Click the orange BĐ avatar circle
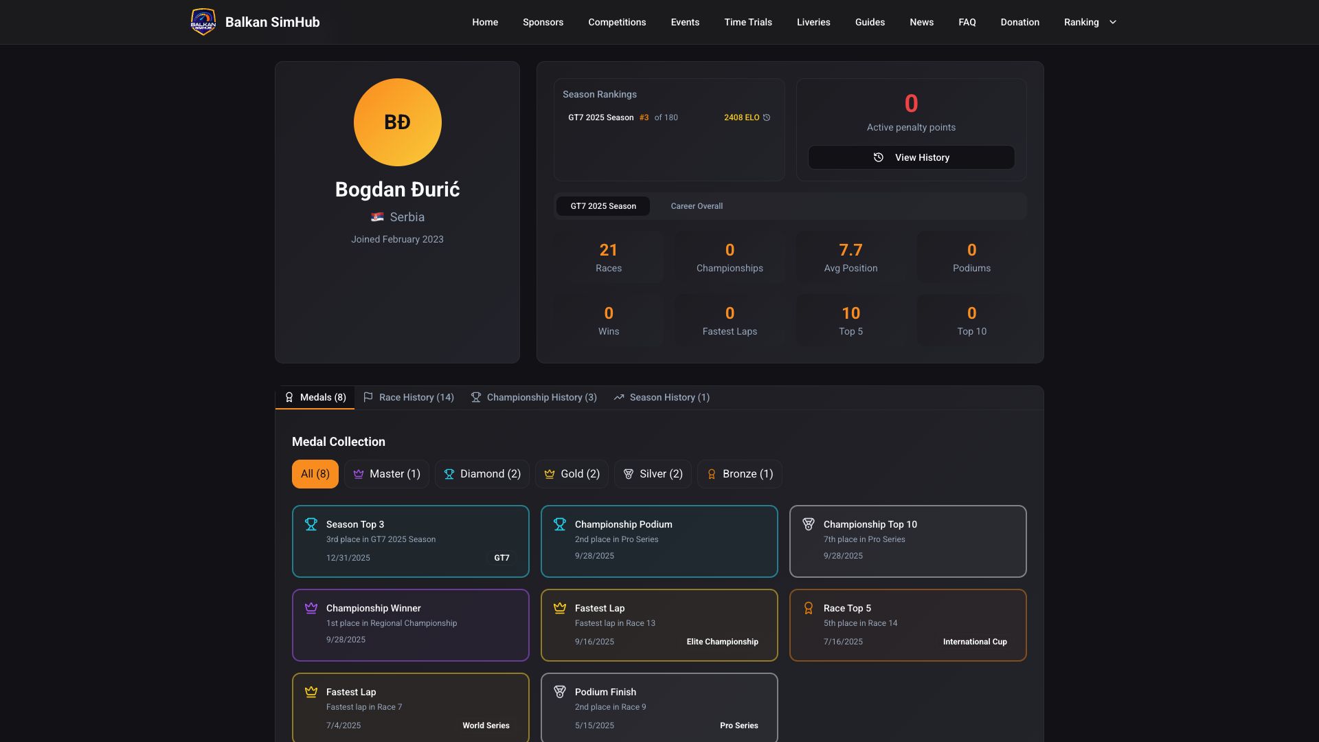The width and height of the screenshot is (1319, 742). [x=397, y=122]
